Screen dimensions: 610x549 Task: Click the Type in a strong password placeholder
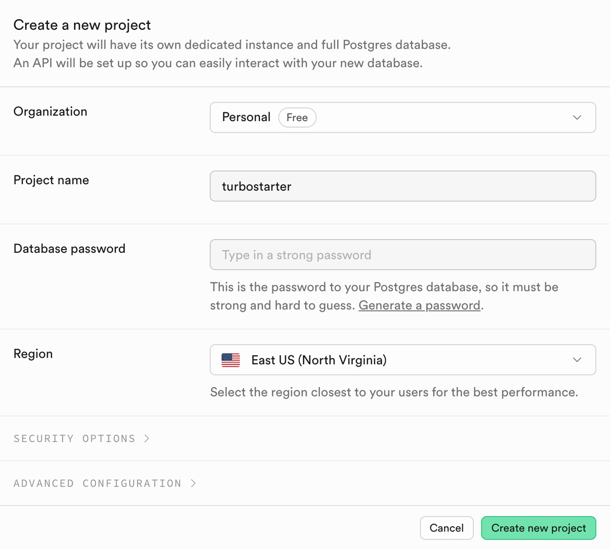pyautogui.click(x=297, y=255)
